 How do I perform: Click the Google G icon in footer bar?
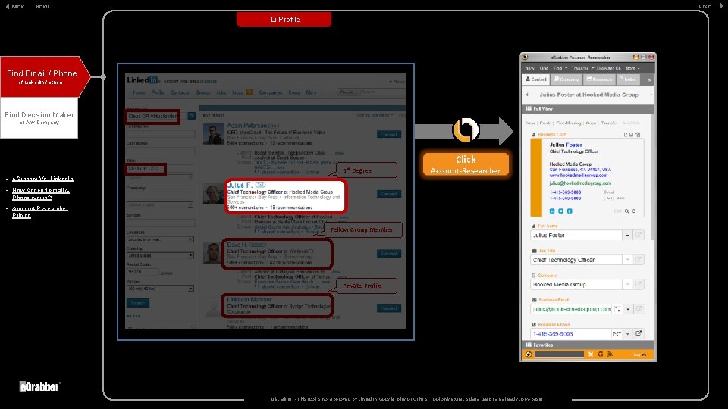point(601,354)
